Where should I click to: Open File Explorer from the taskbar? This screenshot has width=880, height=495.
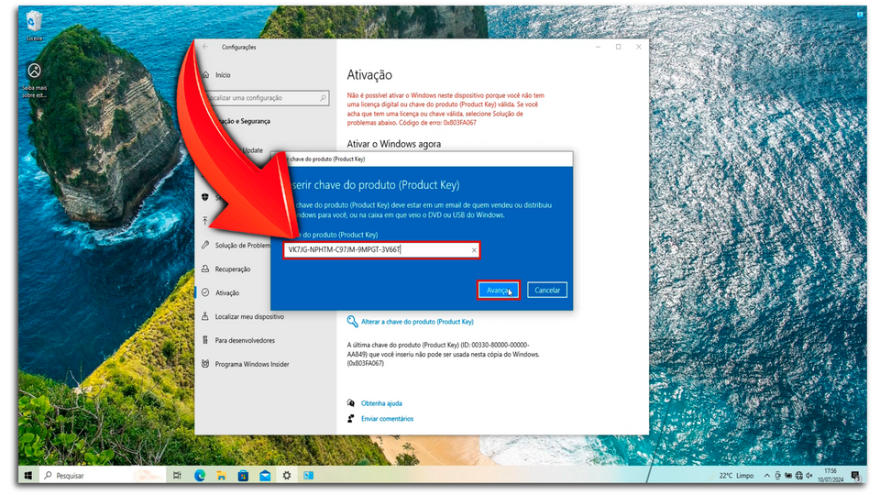pos(221,476)
